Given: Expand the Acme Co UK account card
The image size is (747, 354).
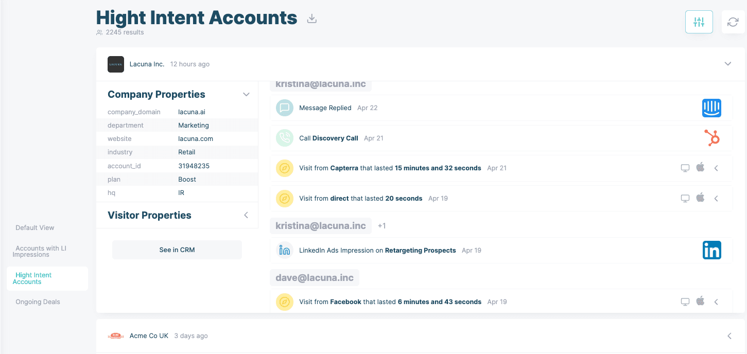Looking at the screenshot, I should (729, 336).
